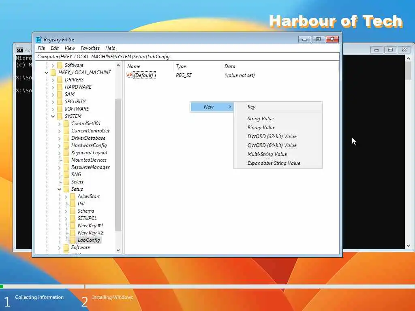Select Binary Value in the submenu

pyautogui.click(x=278, y=128)
